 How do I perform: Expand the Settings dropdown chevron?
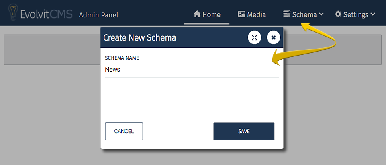point(373,14)
